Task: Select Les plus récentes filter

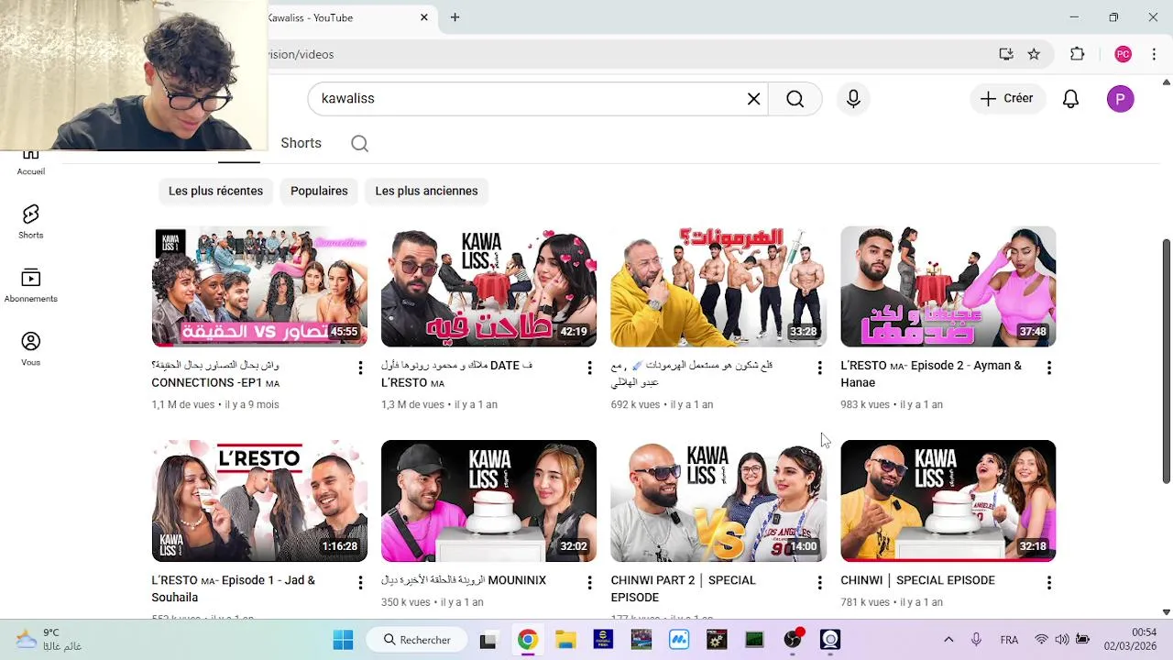Action: (215, 191)
